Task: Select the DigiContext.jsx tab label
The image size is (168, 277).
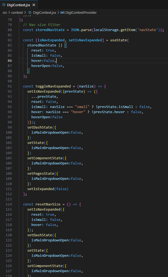Action: pyautogui.click(x=19, y=5)
